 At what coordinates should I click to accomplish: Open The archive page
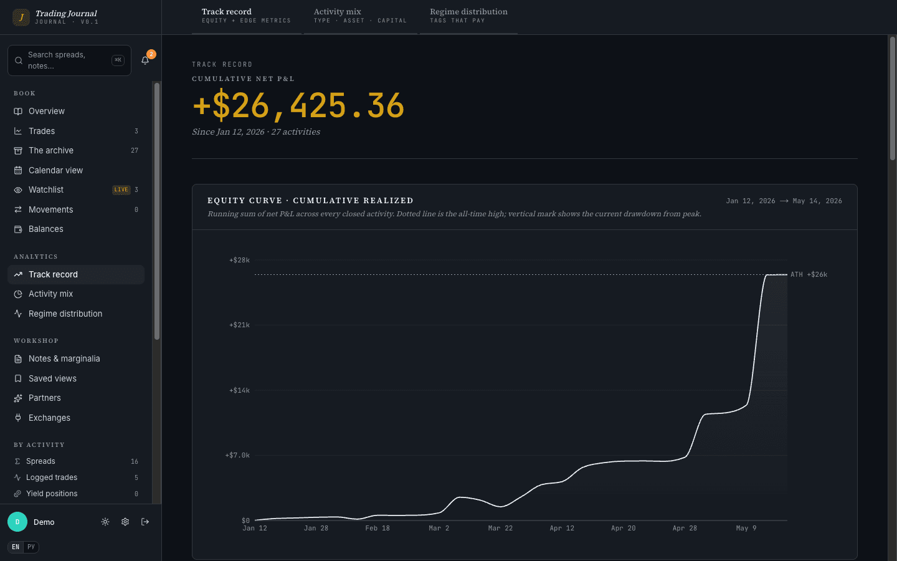[x=76, y=151]
